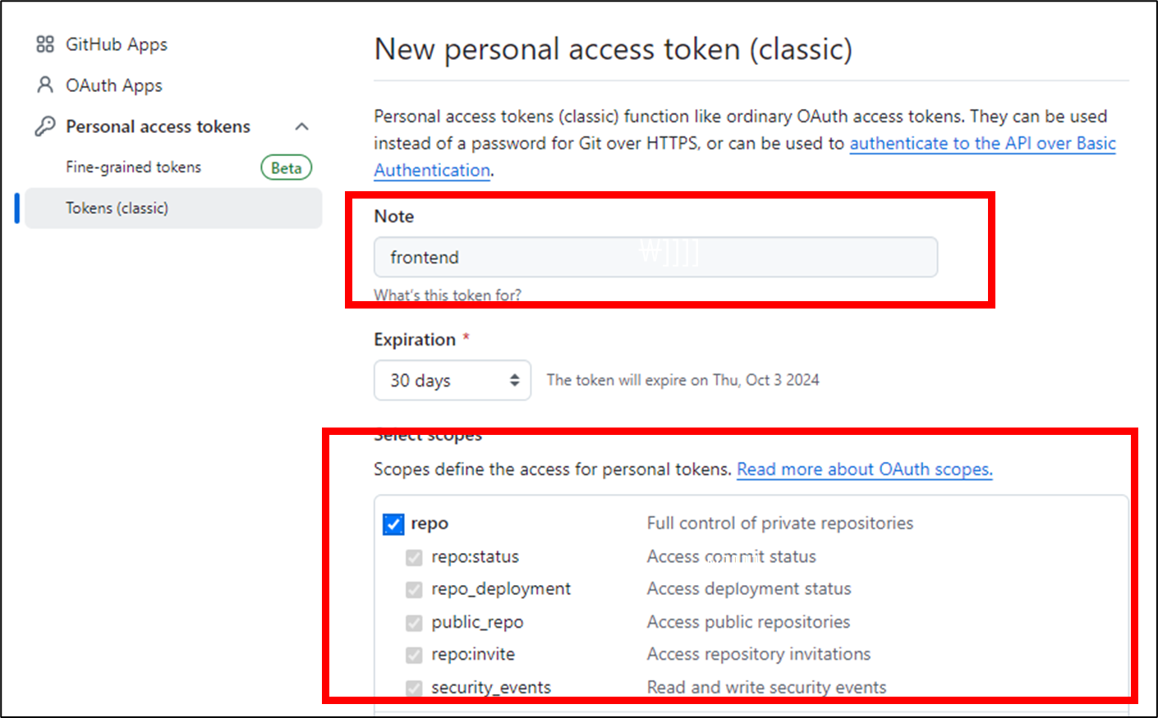1158x718 pixels.
Task: Select Tokens (classic) in sidebar
Action: click(117, 208)
